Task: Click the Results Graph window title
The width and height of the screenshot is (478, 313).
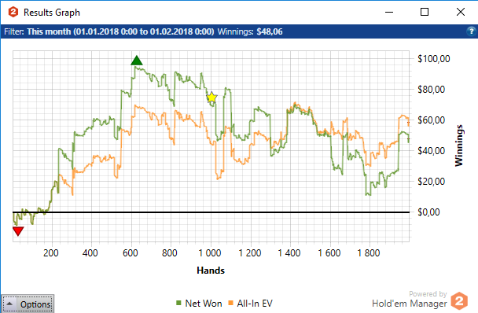Action: (x=52, y=13)
